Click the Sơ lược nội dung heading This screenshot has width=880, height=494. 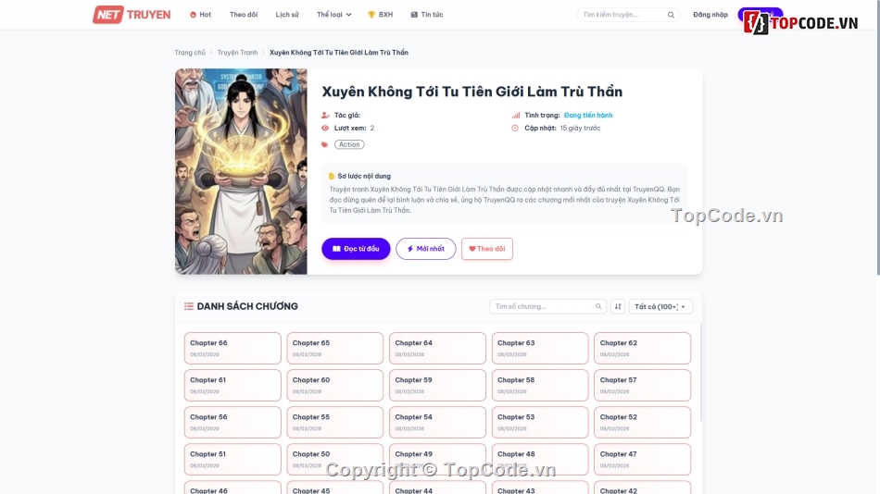point(364,176)
